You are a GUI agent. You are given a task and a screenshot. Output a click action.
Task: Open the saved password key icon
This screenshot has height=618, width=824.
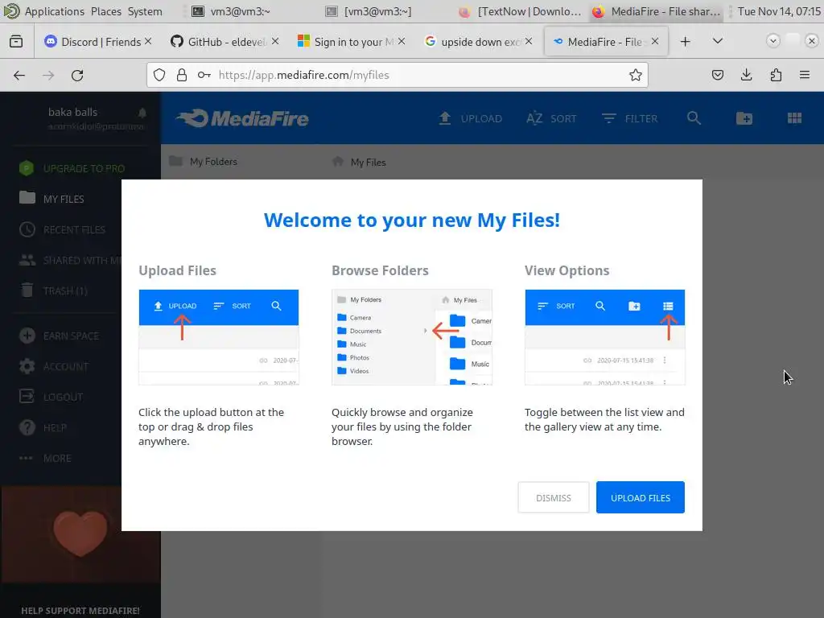[x=204, y=75]
